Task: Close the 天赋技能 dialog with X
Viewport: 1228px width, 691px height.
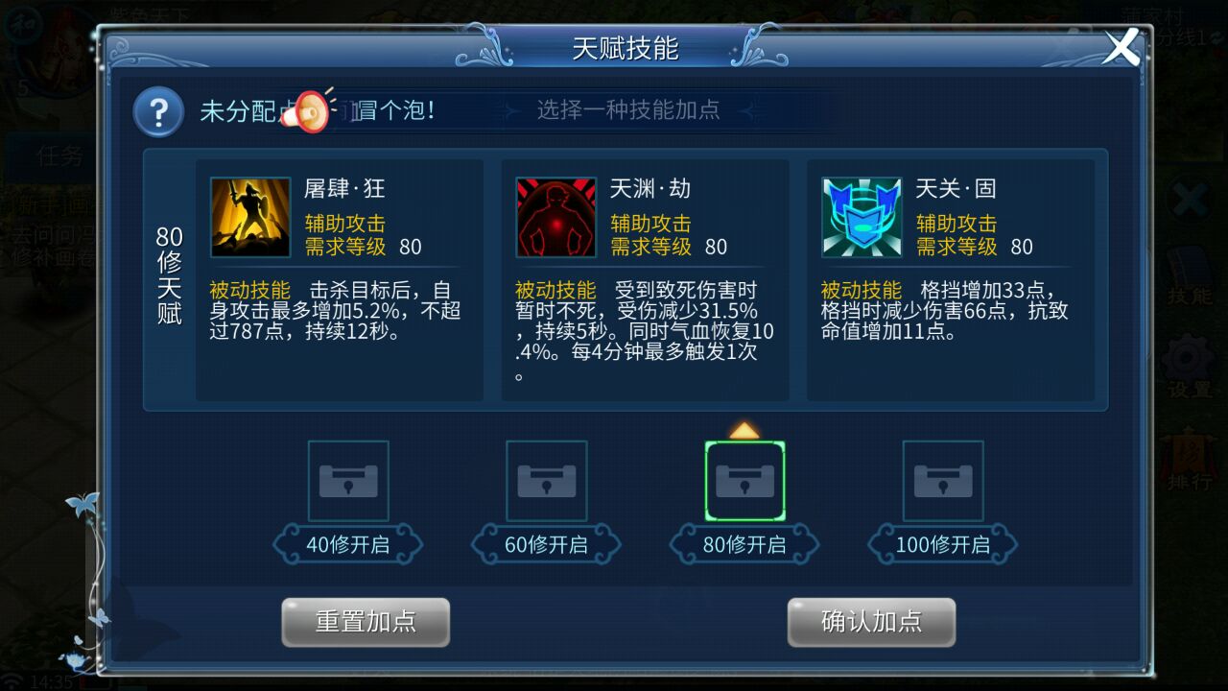Action: coord(1122,45)
